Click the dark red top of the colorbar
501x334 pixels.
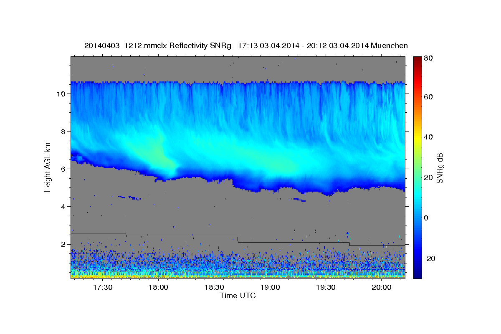pos(417,61)
